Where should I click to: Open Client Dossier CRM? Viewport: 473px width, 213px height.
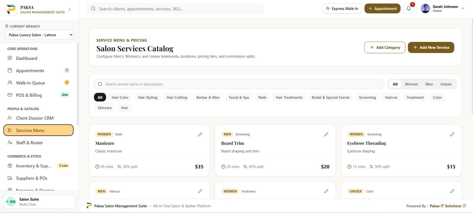click(38, 118)
